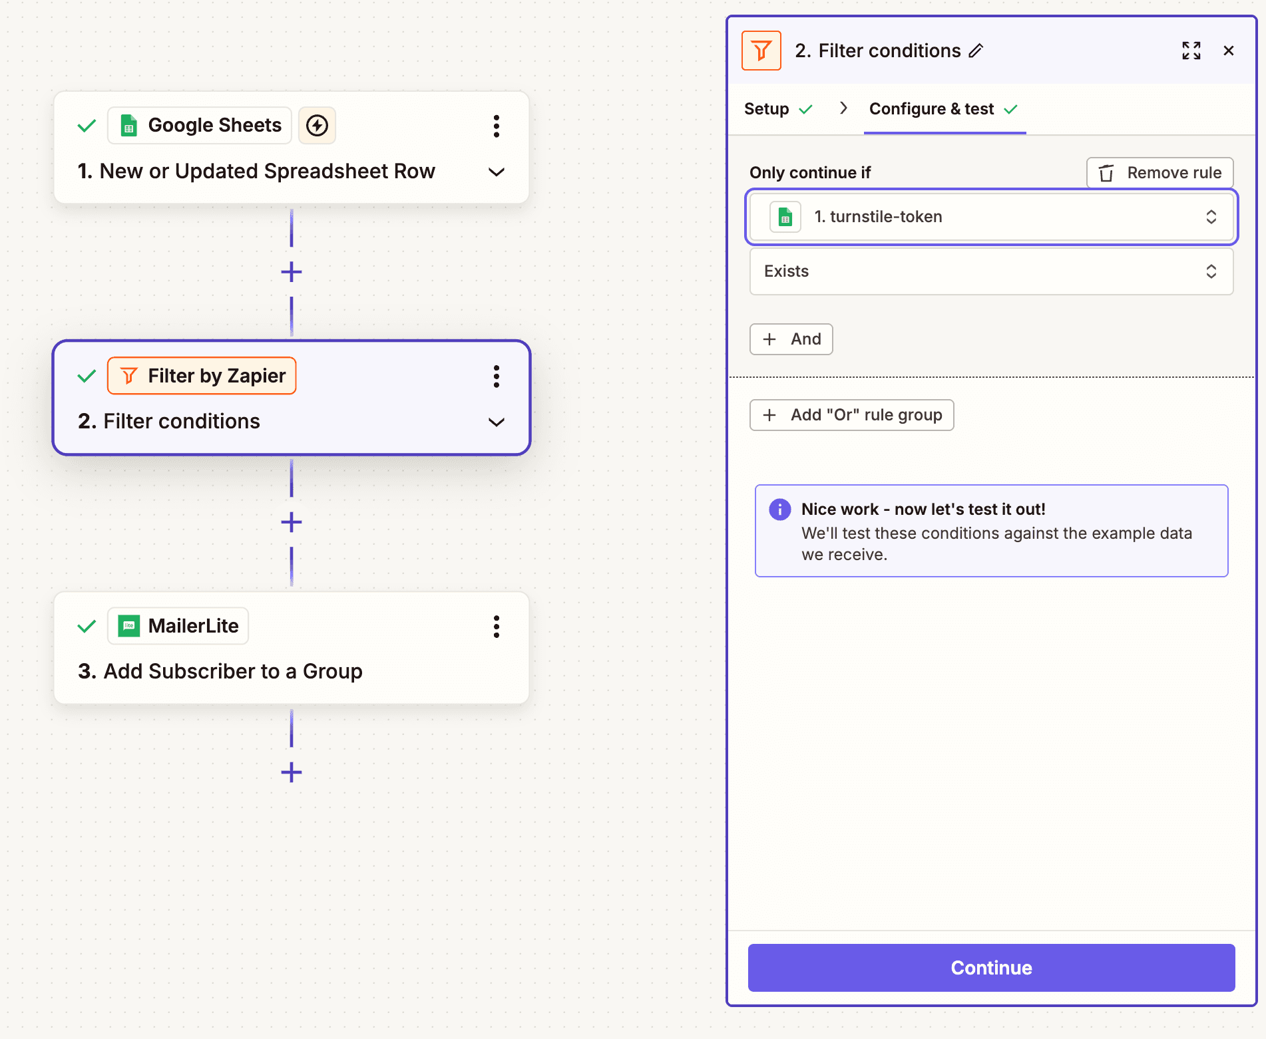Expand the New or Updated Spreadsheet Row step
Image resolution: width=1266 pixels, height=1039 pixels.
click(x=496, y=172)
